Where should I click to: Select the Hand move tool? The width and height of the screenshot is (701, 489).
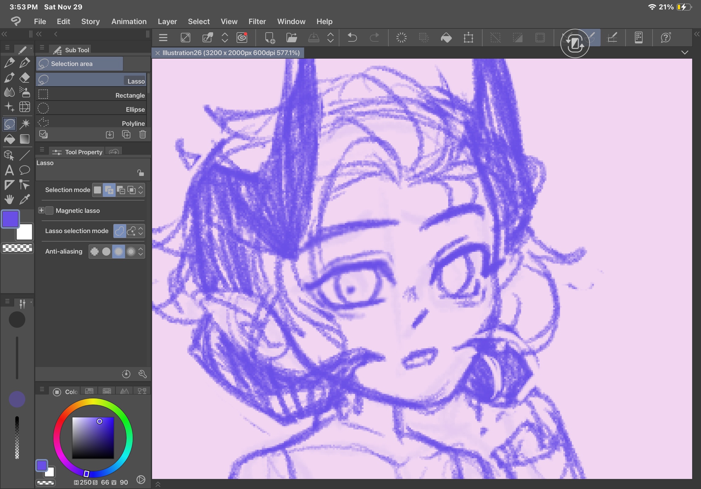9,200
